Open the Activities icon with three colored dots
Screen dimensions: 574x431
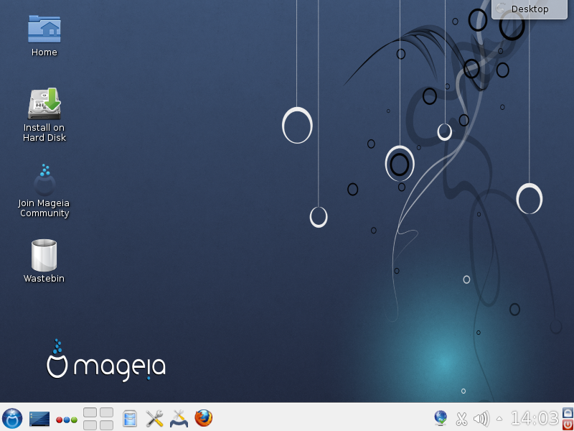click(67, 419)
